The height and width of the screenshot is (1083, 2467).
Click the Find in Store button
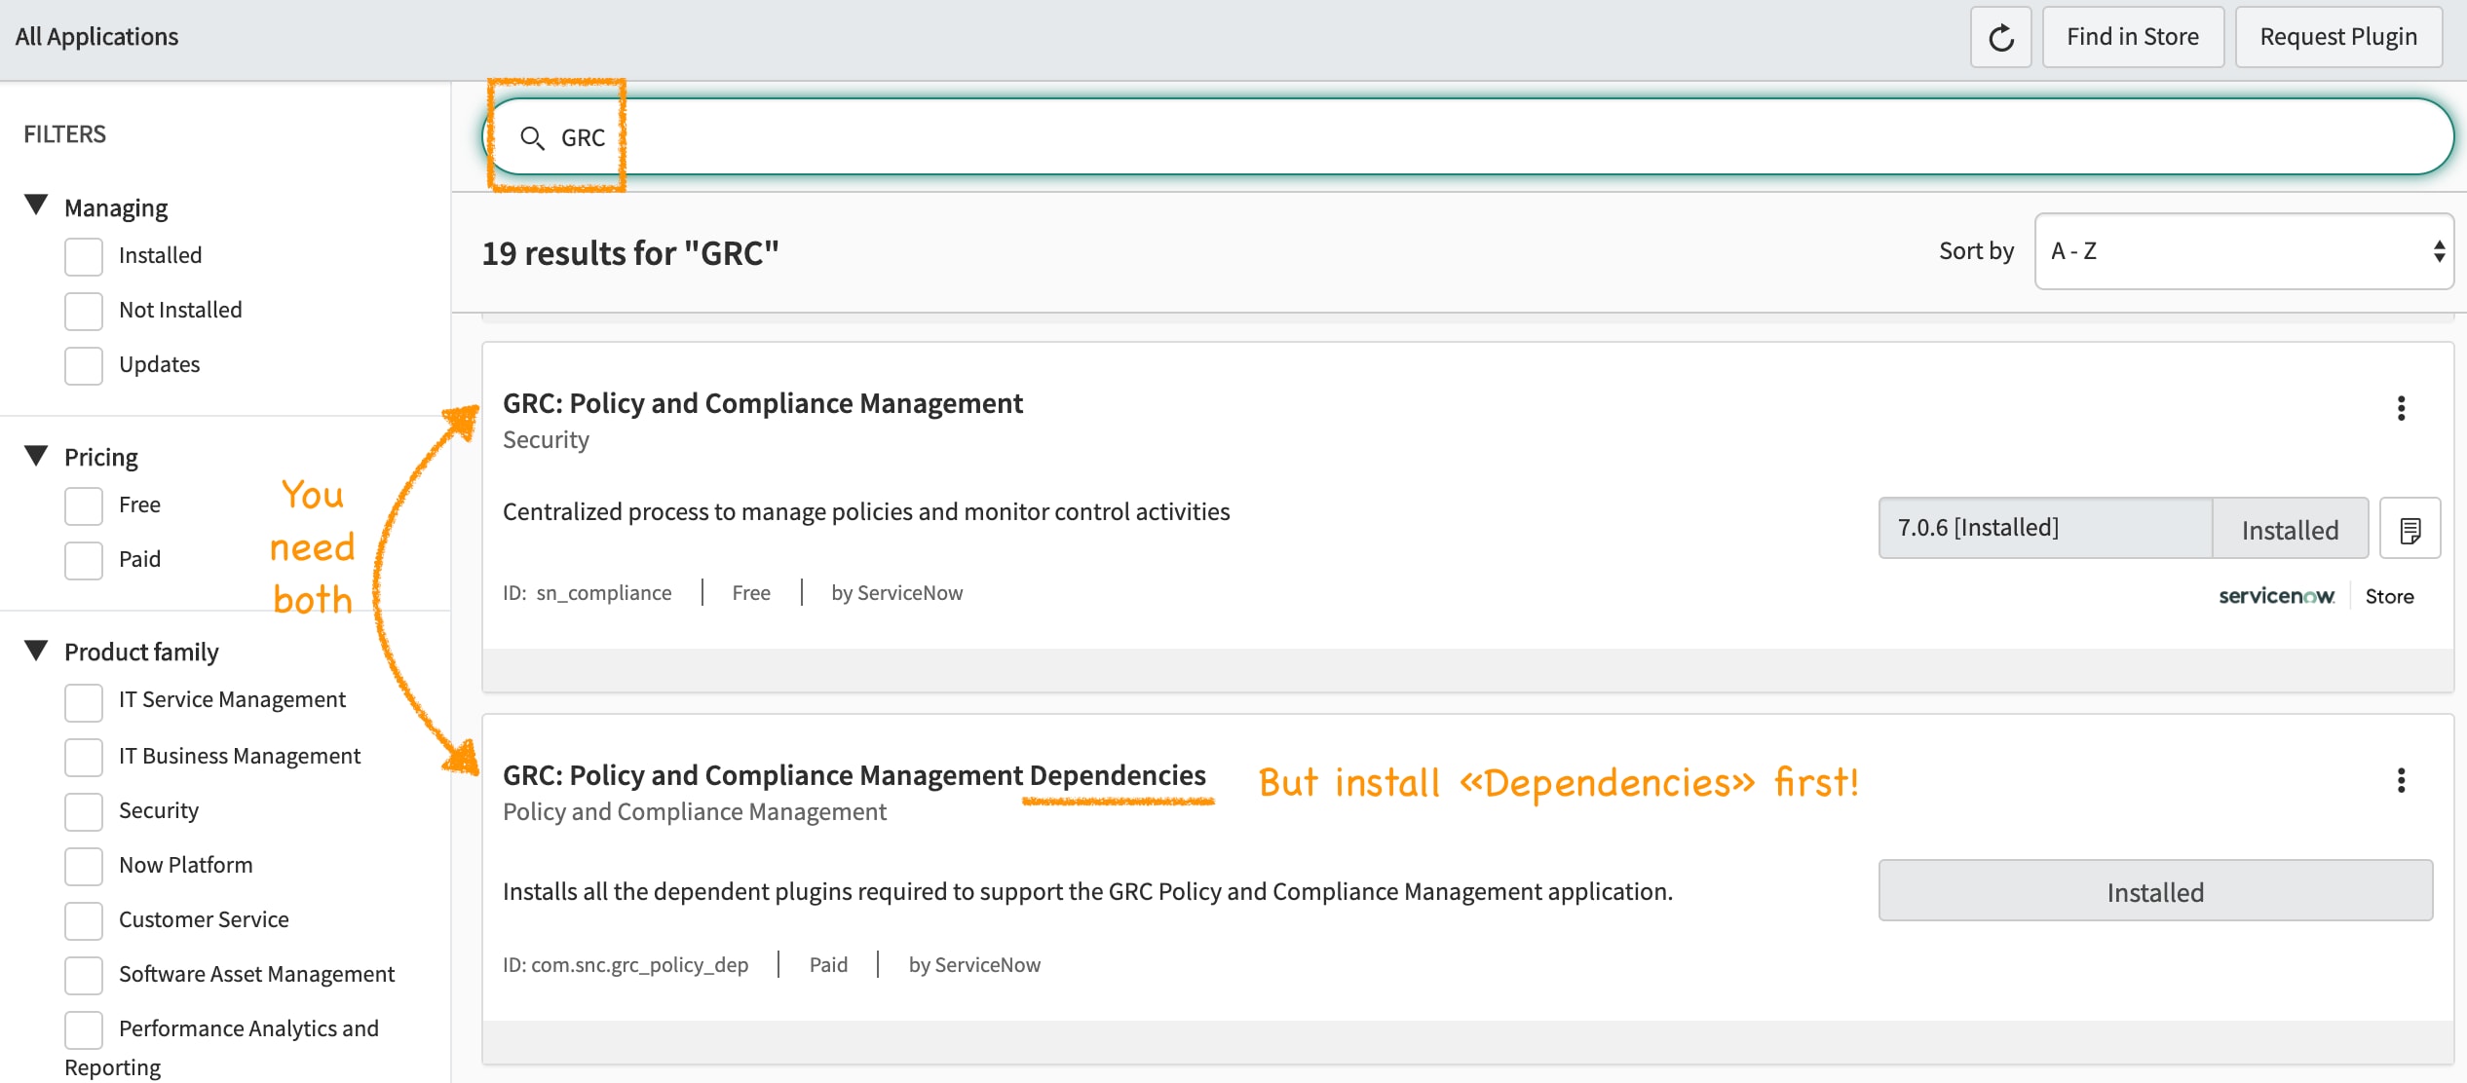tap(2133, 37)
